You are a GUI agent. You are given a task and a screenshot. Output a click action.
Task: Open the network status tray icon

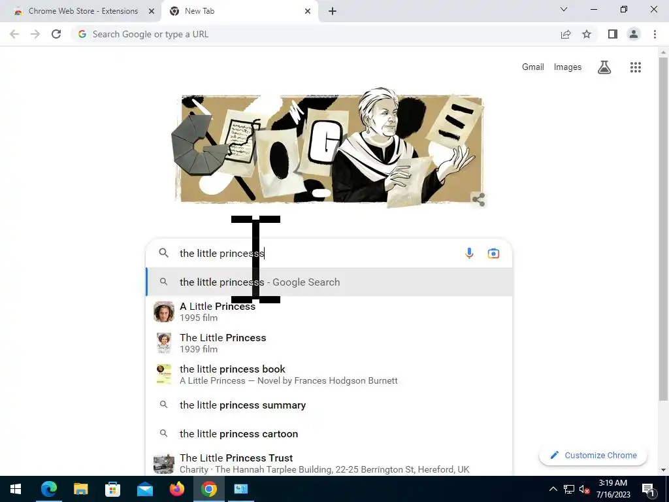[569, 489]
